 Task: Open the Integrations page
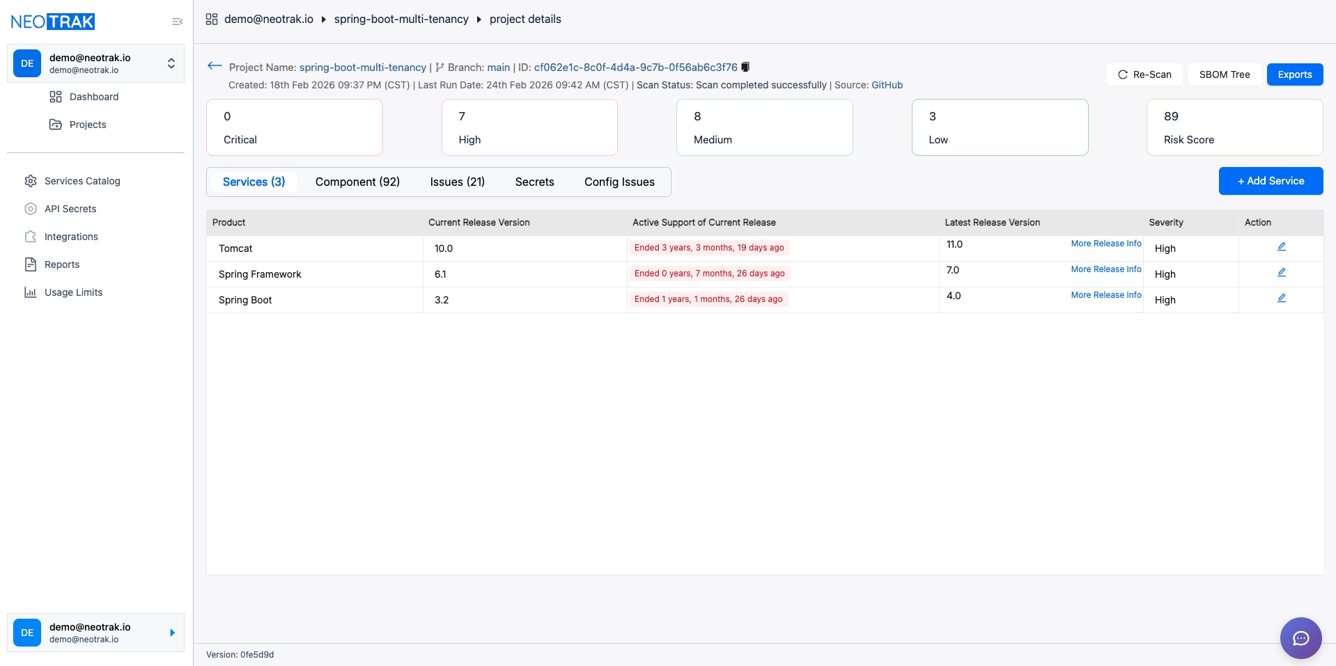[x=71, y=237]
